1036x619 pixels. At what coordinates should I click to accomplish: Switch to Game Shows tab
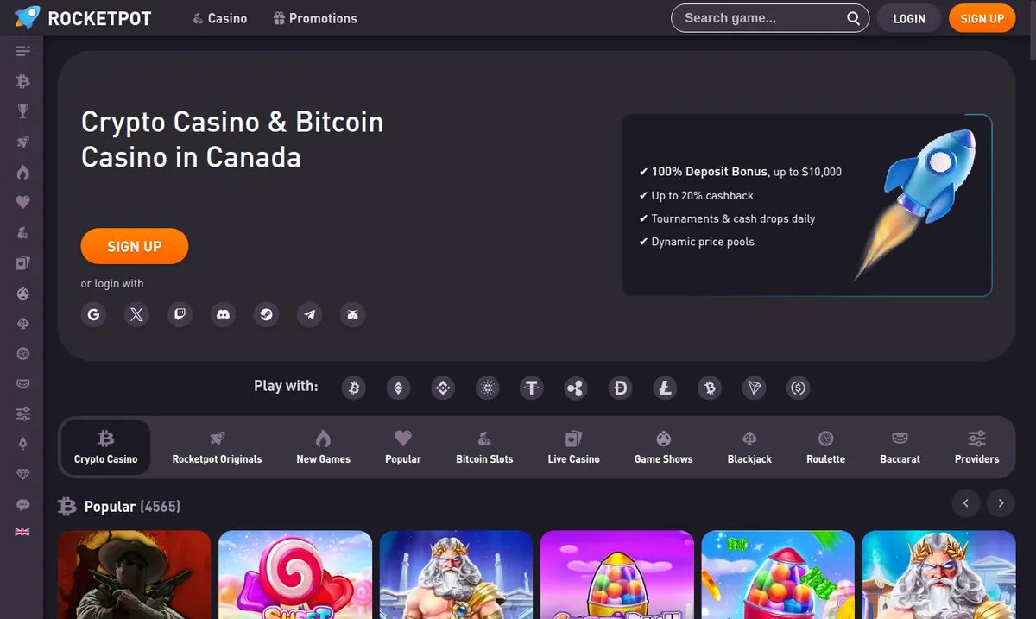663,447
